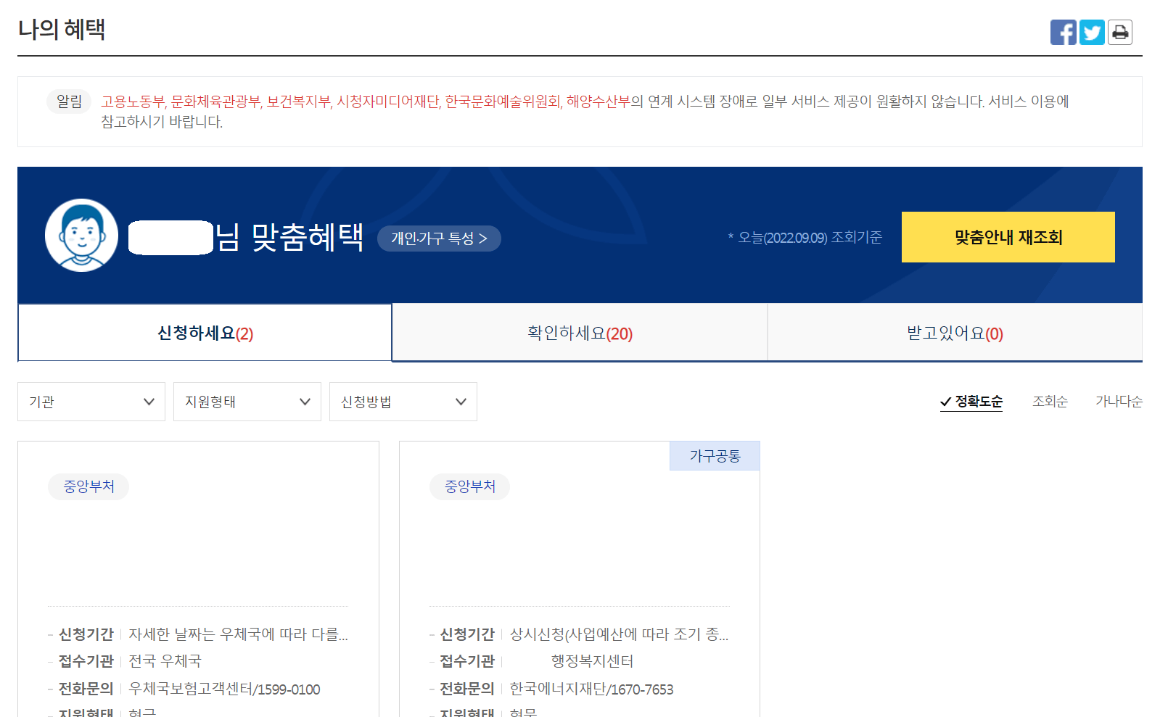The image size is (1168, 717).
Task: Click 우체국보험고객센터/1599-0100 text
Action: coord(224,689)
